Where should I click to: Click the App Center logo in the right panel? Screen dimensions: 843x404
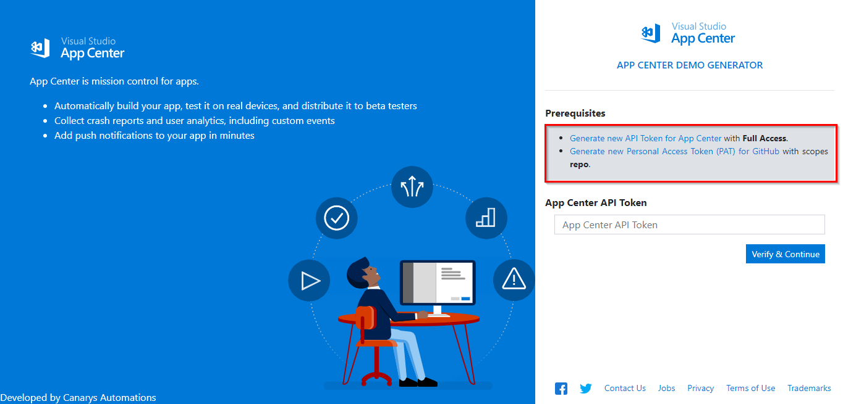pos(688,34)
